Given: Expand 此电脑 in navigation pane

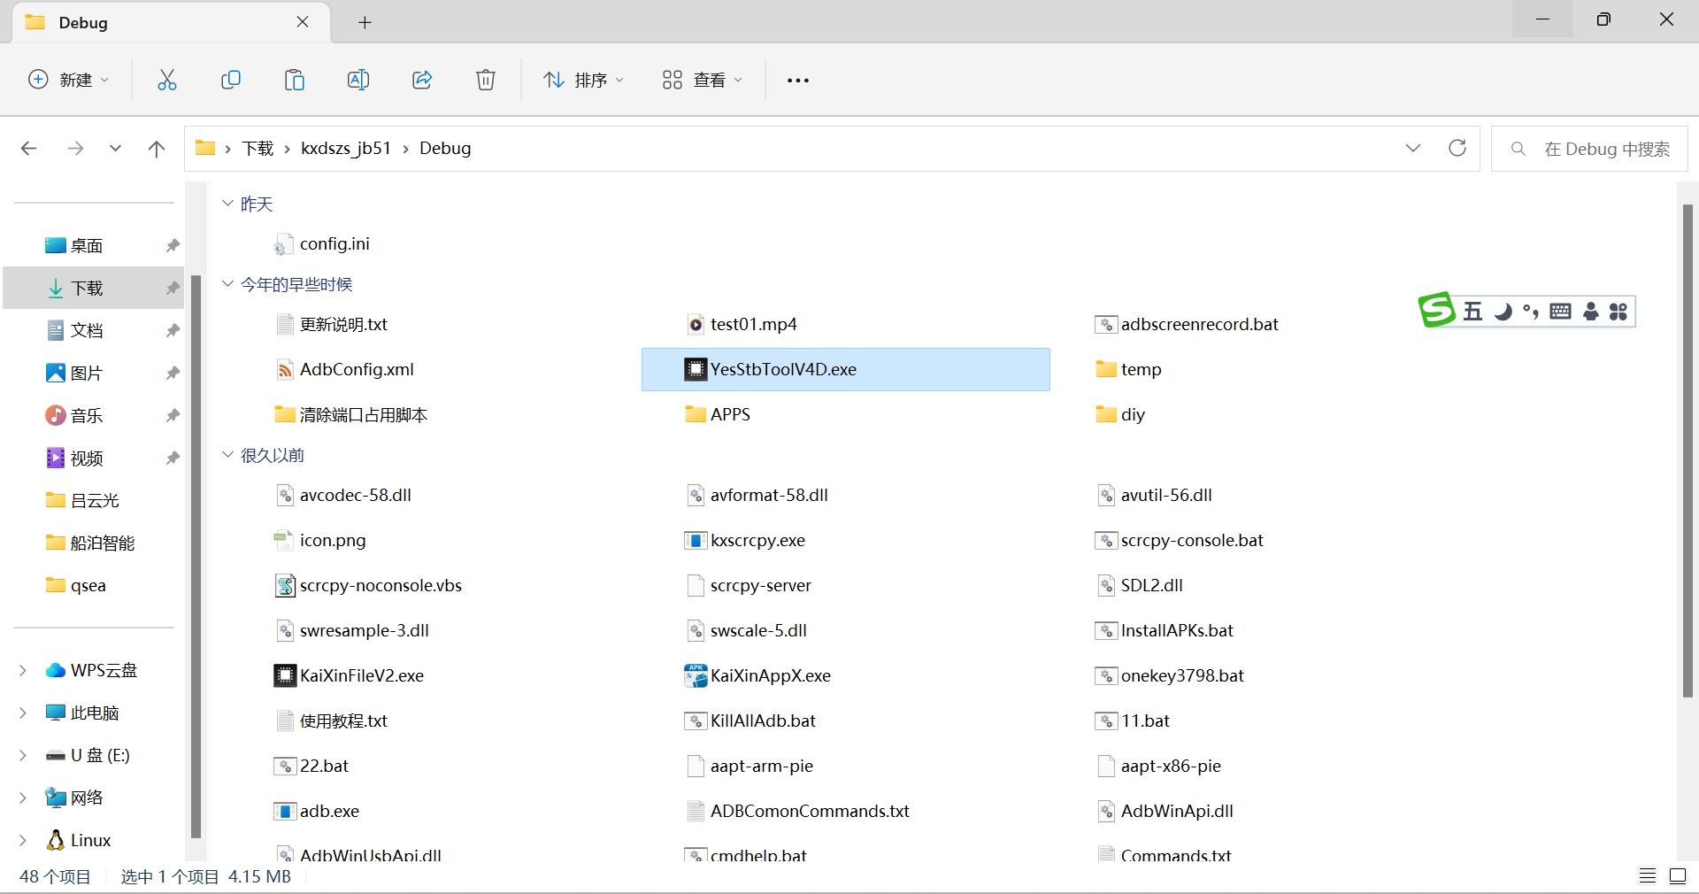Looking at the screenshot, I should (x=23, y=713).
